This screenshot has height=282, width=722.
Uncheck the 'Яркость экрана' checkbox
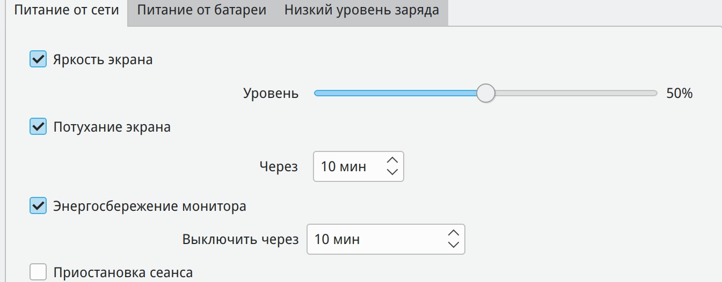tap(38, 59)
